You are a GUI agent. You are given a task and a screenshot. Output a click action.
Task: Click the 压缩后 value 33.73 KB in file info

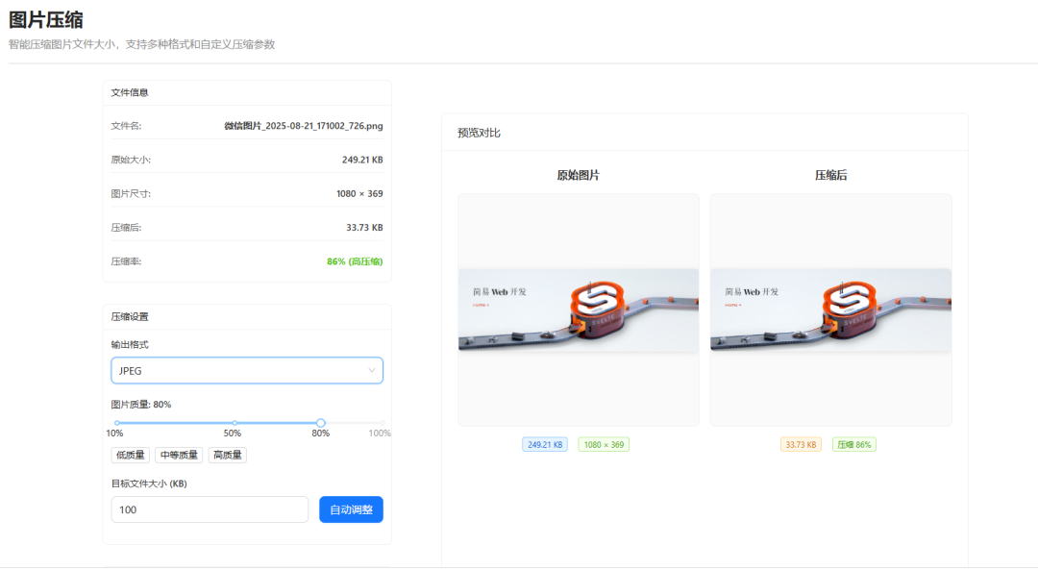364,228
